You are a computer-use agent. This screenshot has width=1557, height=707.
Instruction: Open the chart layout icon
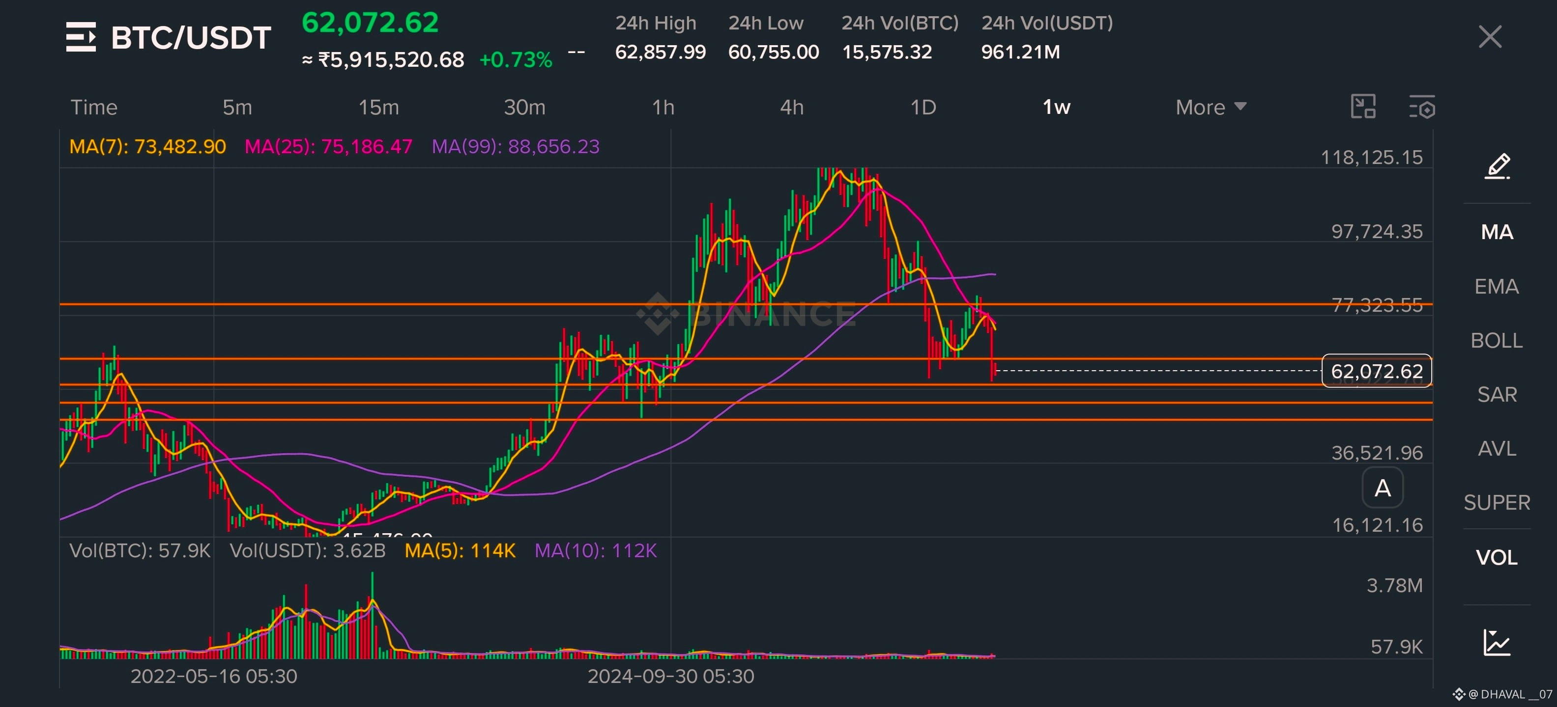coord(1363,107)
